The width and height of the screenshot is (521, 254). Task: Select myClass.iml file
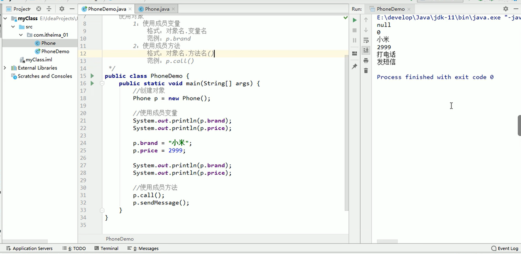(x=36, y=60)
